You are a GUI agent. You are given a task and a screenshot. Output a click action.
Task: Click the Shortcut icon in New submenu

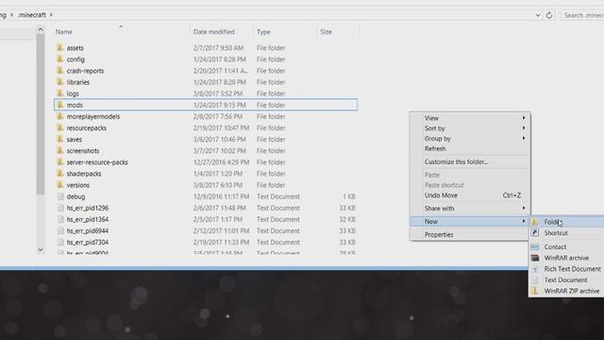pos(535,232)
